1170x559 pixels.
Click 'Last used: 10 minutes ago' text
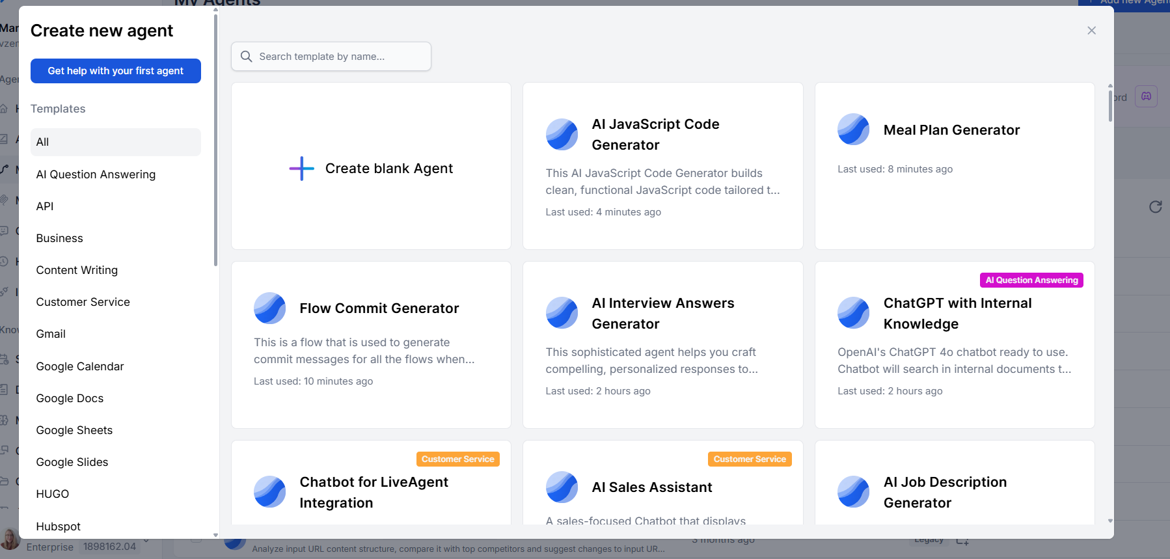313,381
